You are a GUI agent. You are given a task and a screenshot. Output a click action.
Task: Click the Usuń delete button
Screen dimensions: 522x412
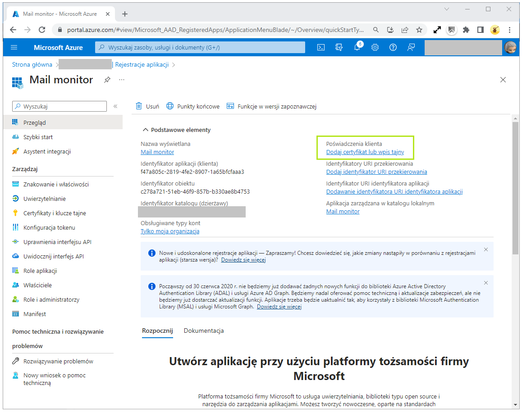(x=147, y=106)
